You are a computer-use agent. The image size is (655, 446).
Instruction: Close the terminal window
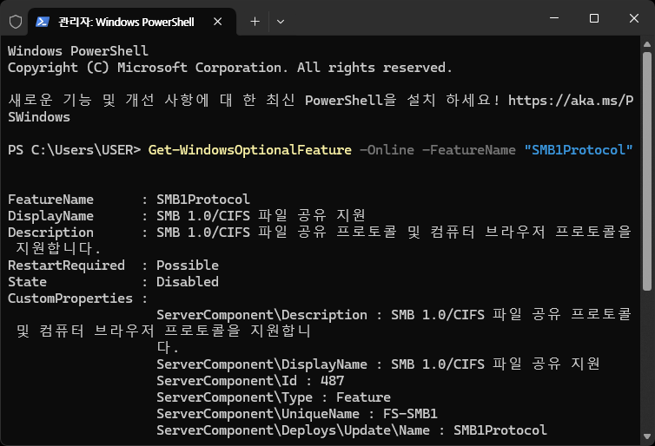click(633, 18)
